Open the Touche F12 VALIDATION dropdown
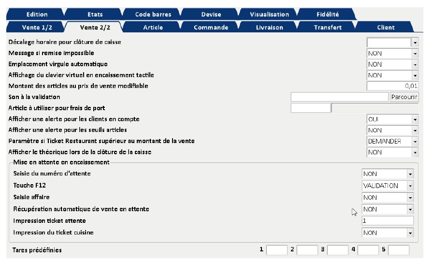This screenshot has height=262, width=433. click(410, 186)
